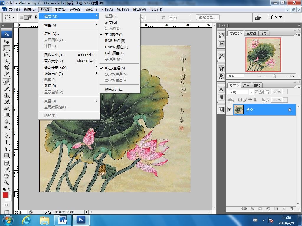302x226 pixels.
Task: Expand the 旋转画布 submenu
Action: 69,74
